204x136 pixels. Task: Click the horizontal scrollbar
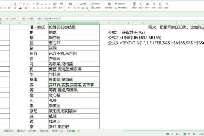point(165,131)
